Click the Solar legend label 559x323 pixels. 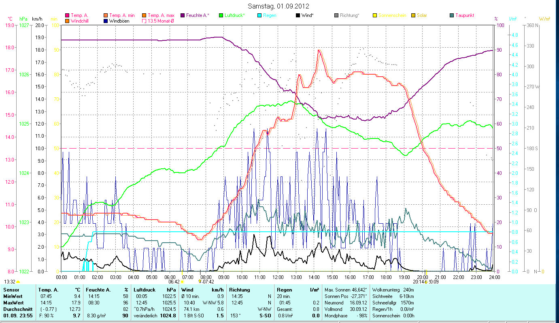(422, 15)
